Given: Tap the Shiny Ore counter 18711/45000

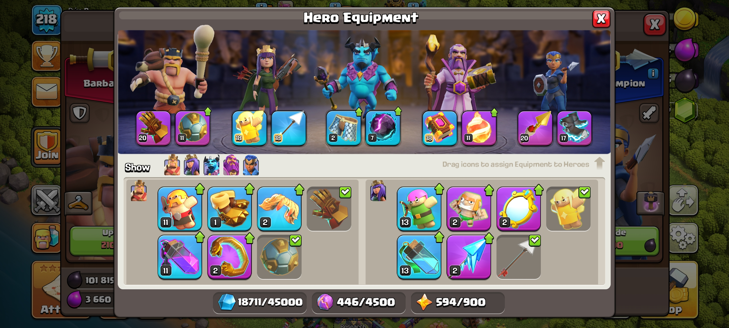Looking at the screenshot, I should pyautogui.click(x=260, y=302).
